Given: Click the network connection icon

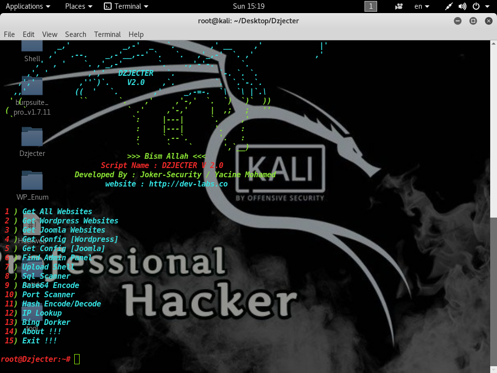Looking at the screenshot, I should pos(448,6).
